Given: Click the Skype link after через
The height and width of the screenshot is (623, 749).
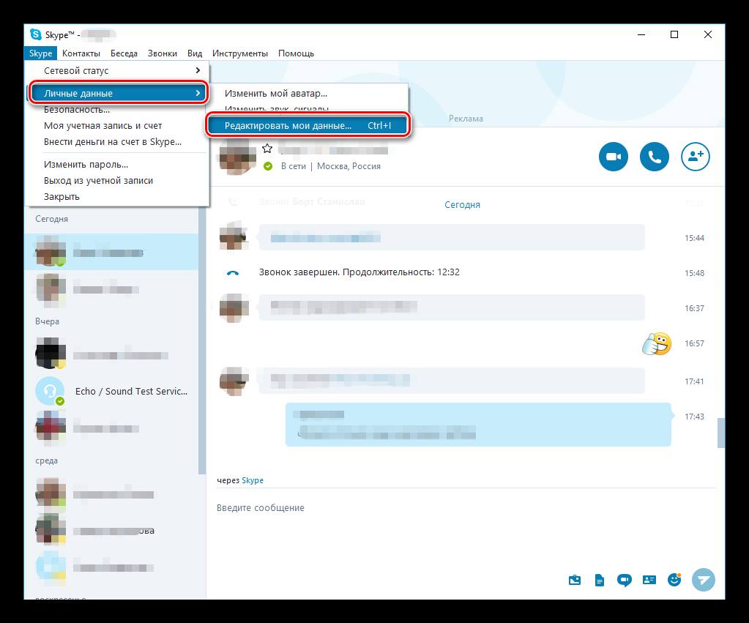Looking at the screenshot, I should [253, 480].
